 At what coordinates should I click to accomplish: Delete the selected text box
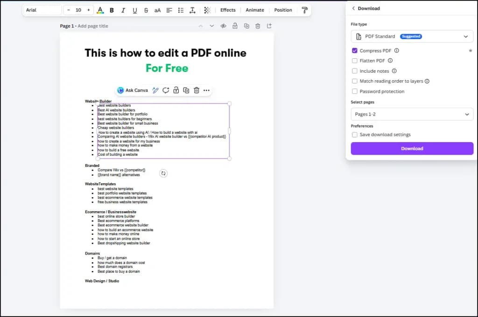tap(197, 90)
